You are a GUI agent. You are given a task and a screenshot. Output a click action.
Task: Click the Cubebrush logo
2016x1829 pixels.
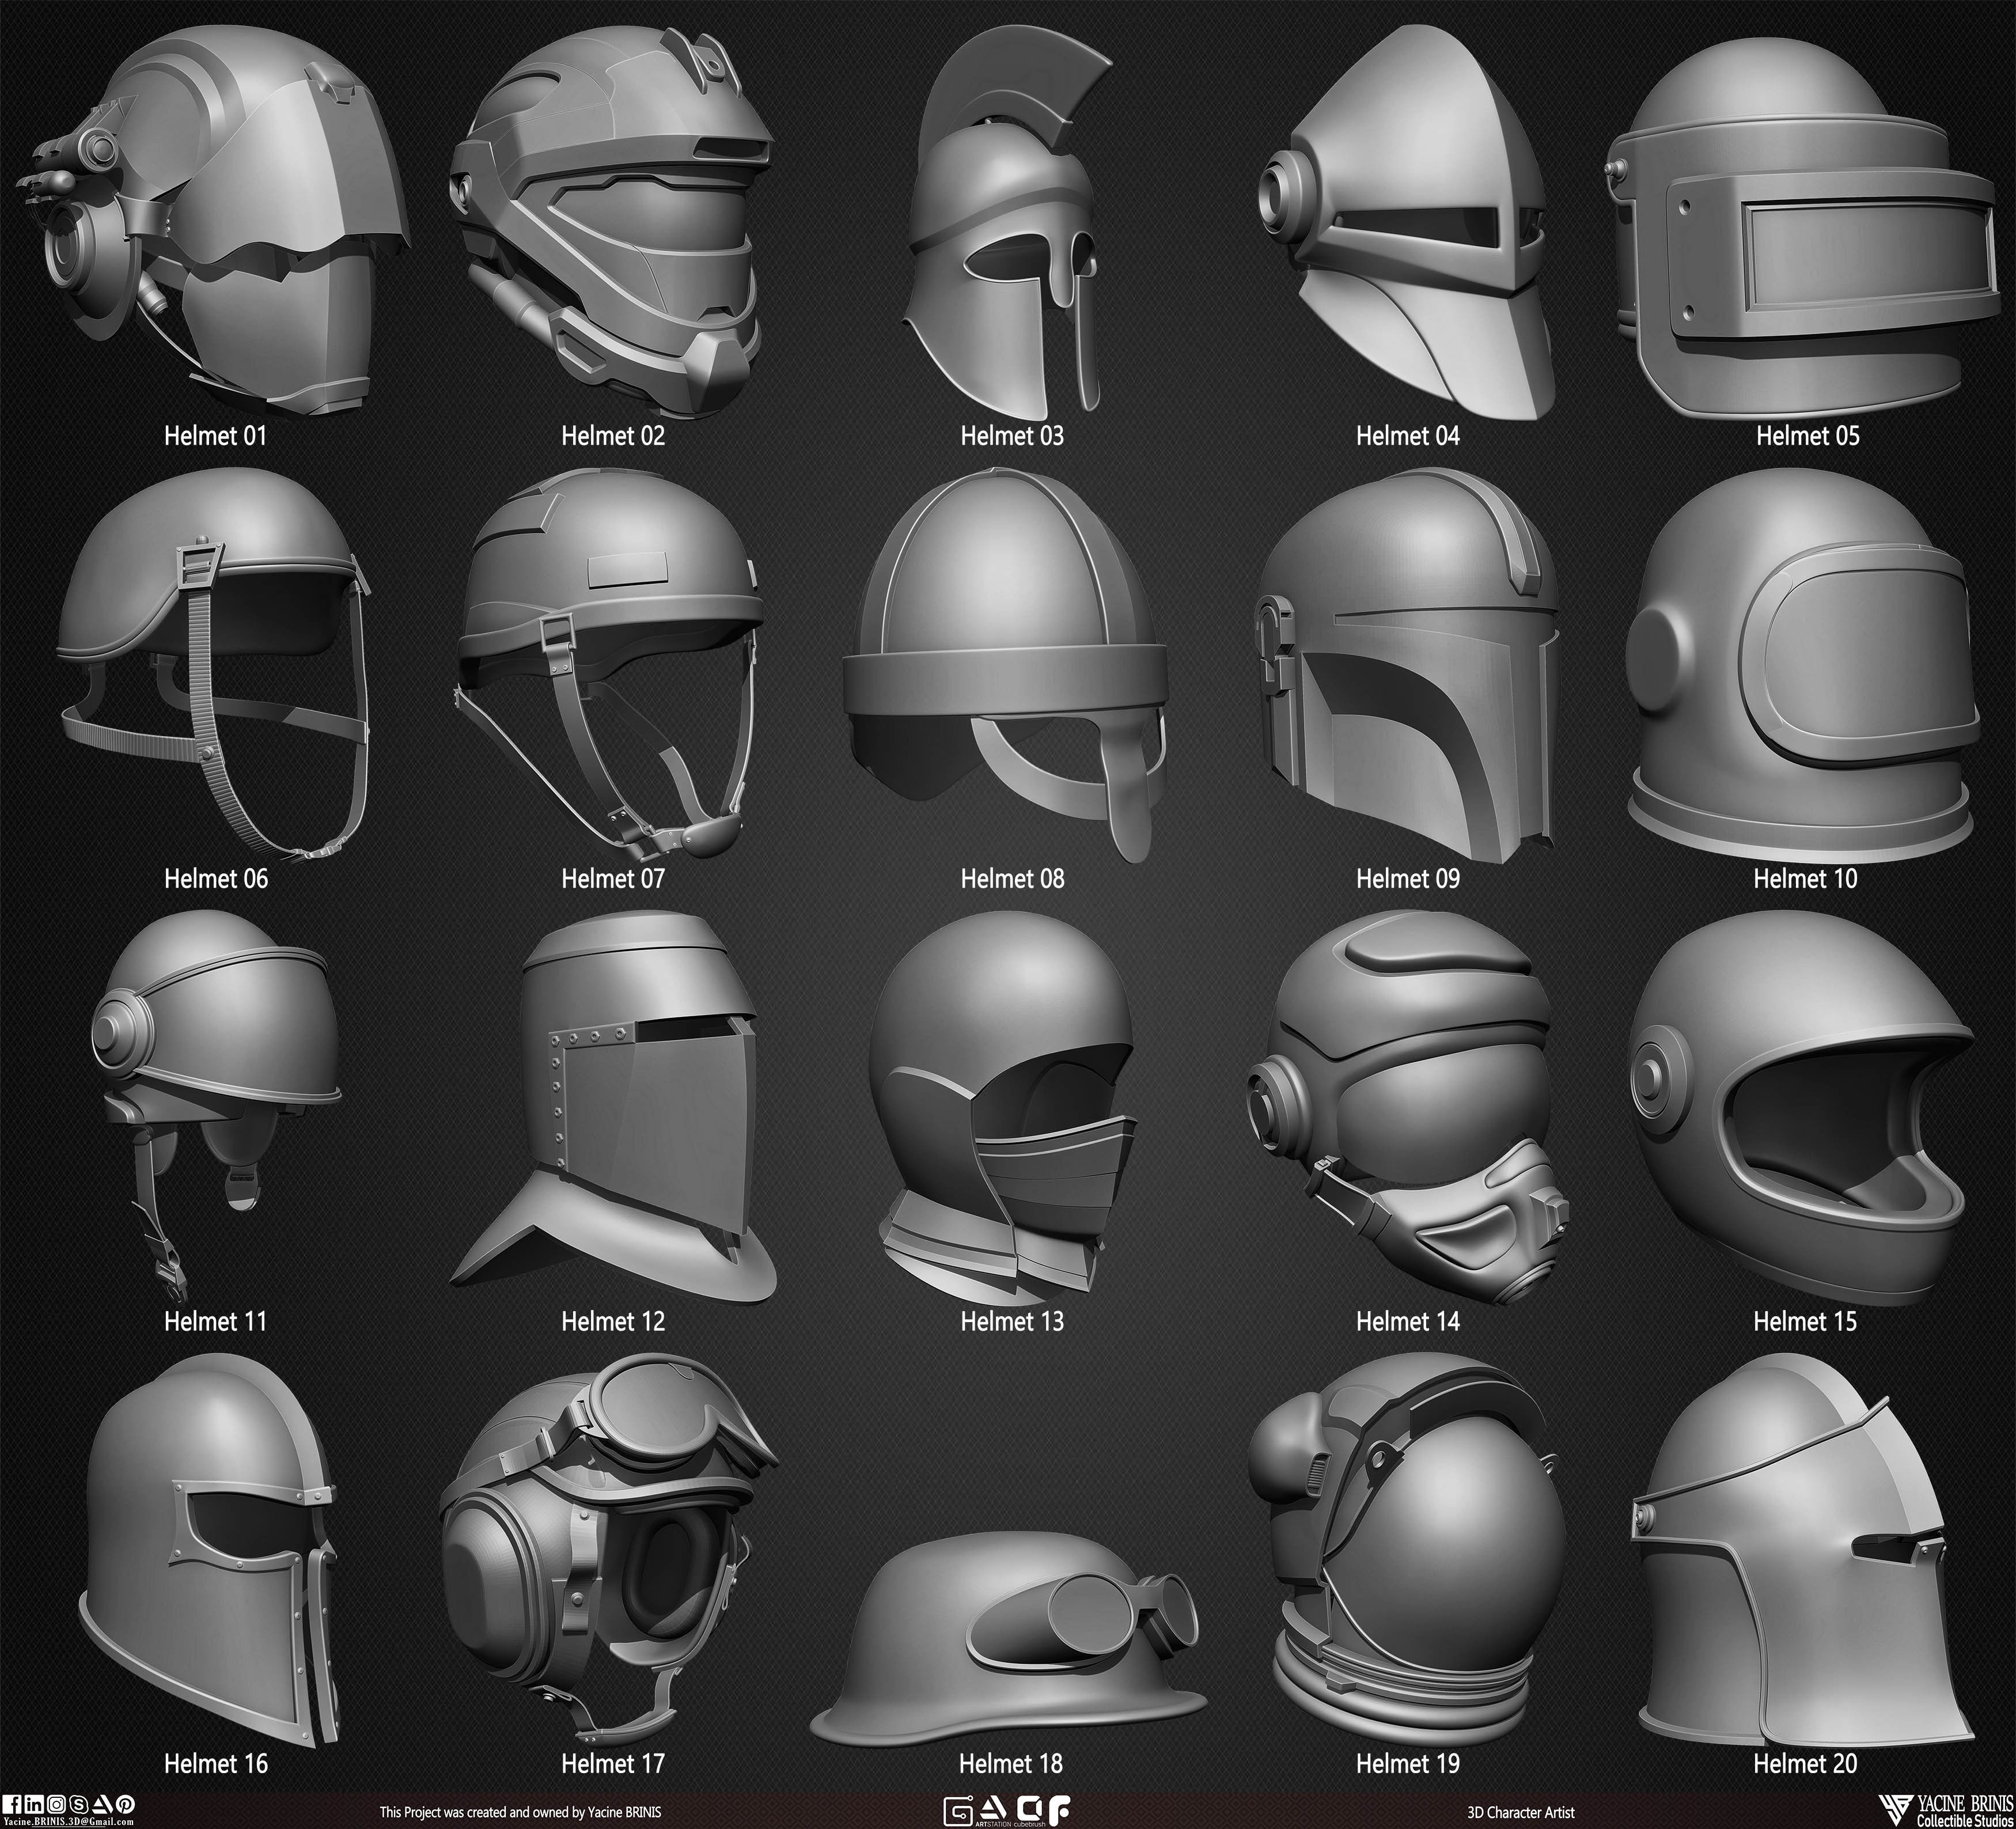pos(1030,1811)
